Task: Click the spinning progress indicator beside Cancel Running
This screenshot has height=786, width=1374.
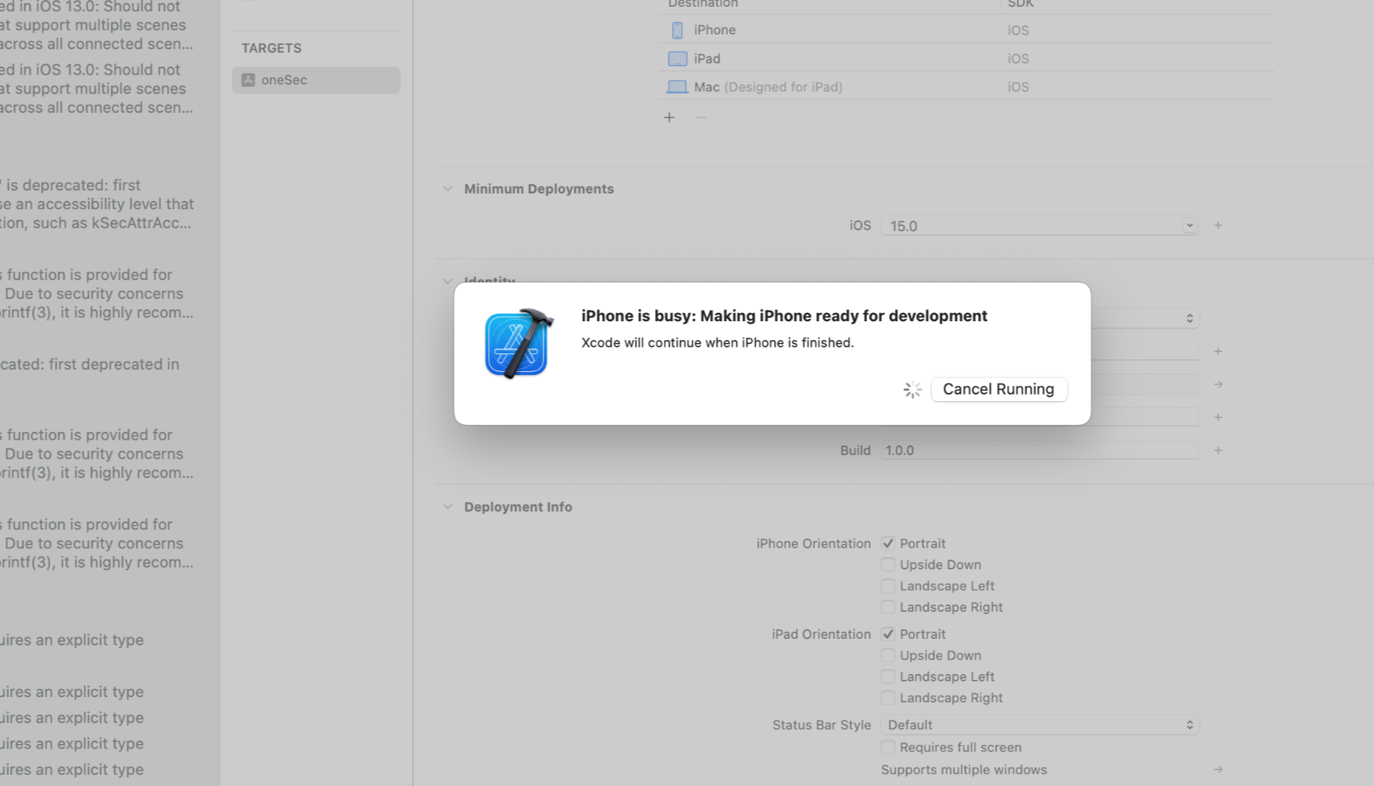Action: pyautogui.click(x=912, y=389)
